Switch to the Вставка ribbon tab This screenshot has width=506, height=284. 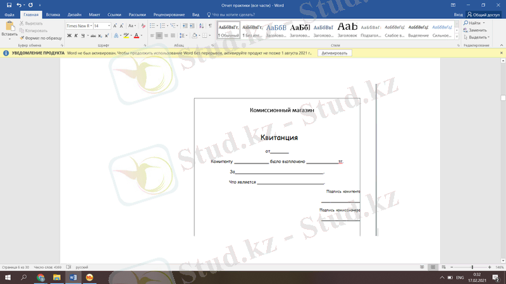[x=53, y=14]
